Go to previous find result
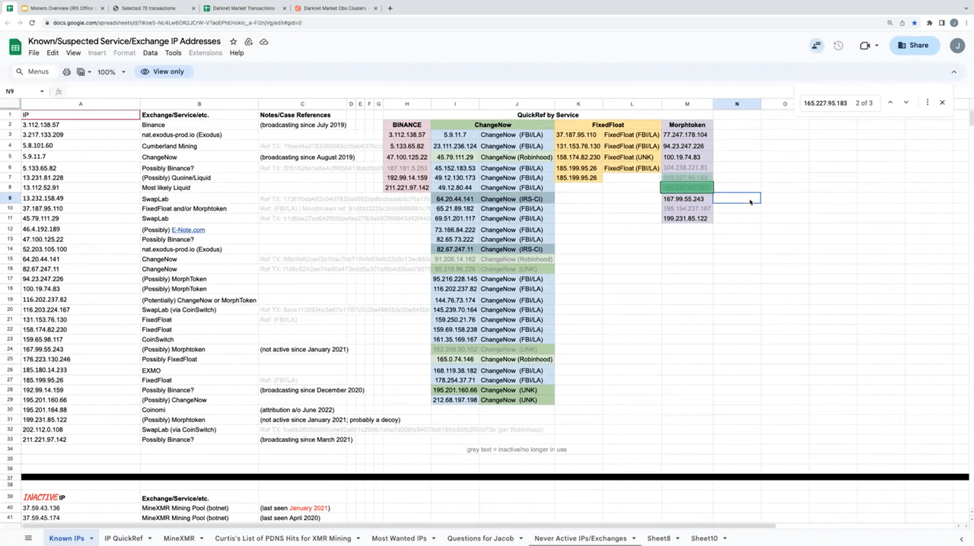The height and width of the screenshot is (546, 974). click(889, 103)
